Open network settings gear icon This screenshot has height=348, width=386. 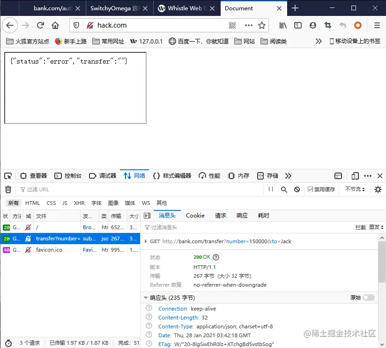coord(378,189)
